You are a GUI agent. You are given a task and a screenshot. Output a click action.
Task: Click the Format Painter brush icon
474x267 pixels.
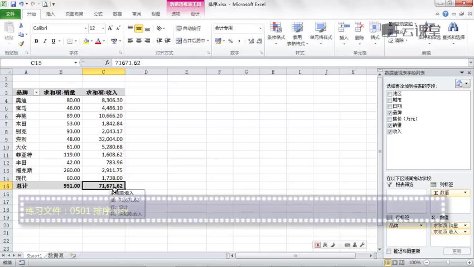pyautogui.click(x=21, y=44)
